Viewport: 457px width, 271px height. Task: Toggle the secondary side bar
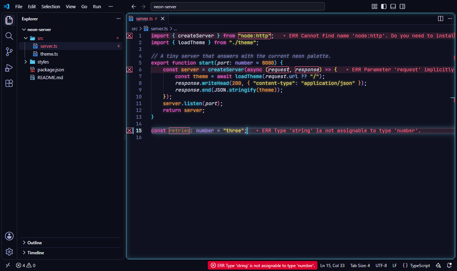pos(402,6)
